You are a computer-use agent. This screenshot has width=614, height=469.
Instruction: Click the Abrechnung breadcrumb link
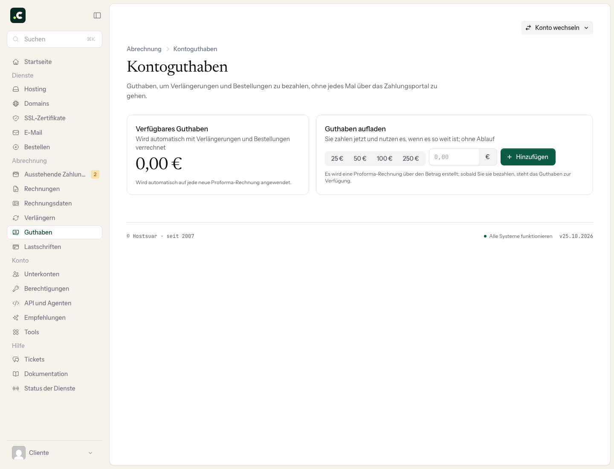pos(144,49)
